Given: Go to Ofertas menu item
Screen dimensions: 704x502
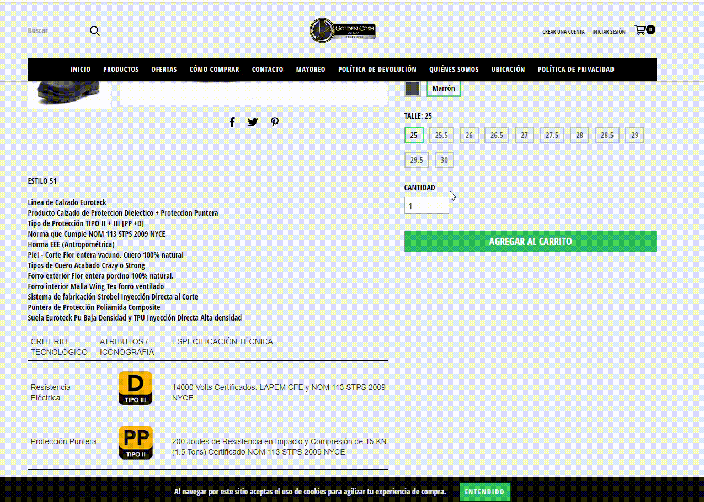Looking at the screenshot, I should click(164, 70).
